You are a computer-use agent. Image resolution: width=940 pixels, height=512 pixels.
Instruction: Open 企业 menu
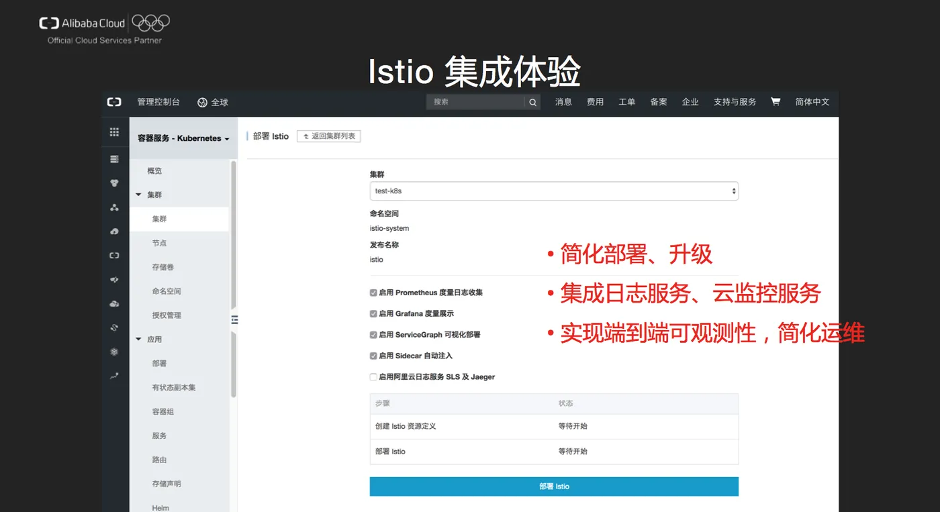690,102
